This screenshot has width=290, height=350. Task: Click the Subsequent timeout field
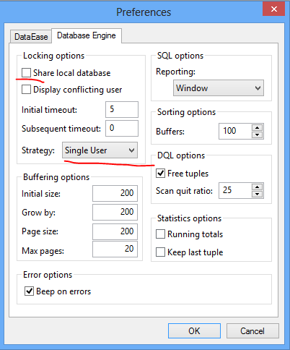[x=122, y=128]
